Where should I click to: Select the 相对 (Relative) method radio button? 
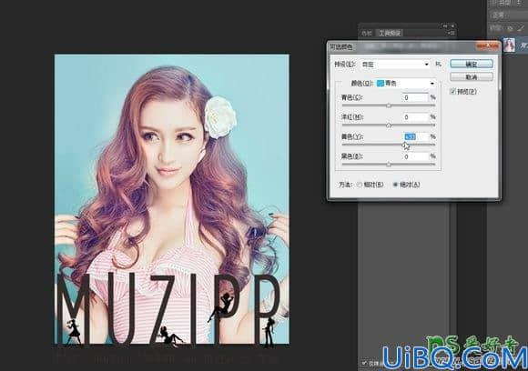click(x=360, y=185)
